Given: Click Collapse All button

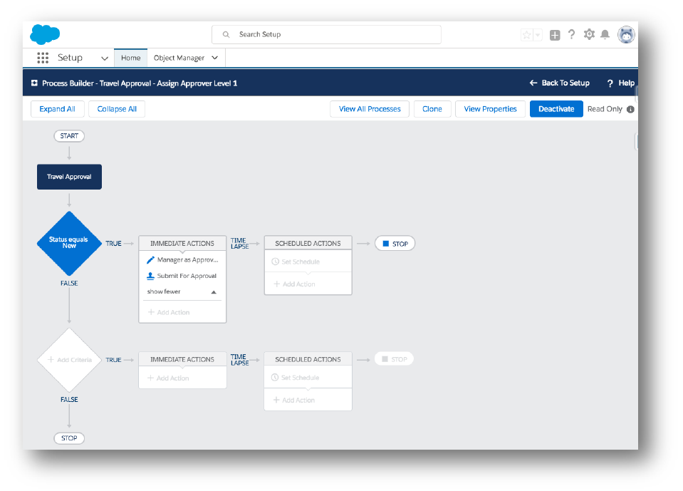Looking at the screenshot, I should tap(117, 109).
